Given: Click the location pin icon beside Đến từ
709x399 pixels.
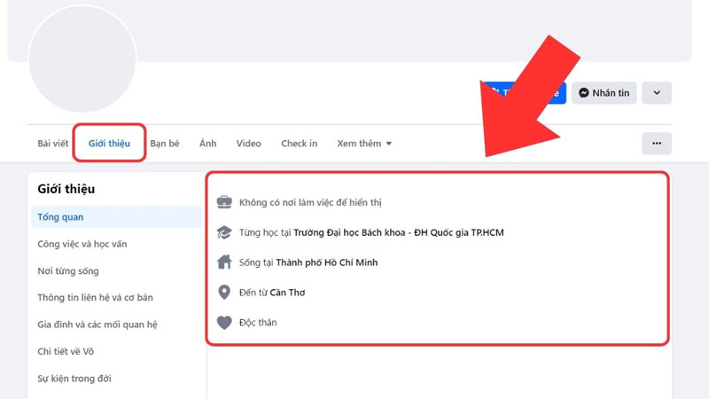Looking at the screenshot, I should [224, 293].
